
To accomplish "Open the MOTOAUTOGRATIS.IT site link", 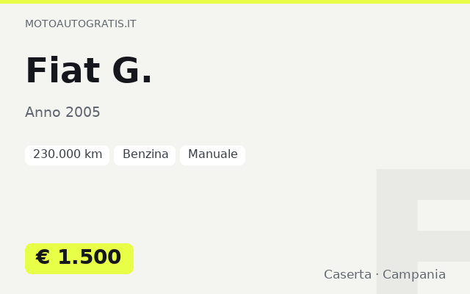I will coord(80,24).
